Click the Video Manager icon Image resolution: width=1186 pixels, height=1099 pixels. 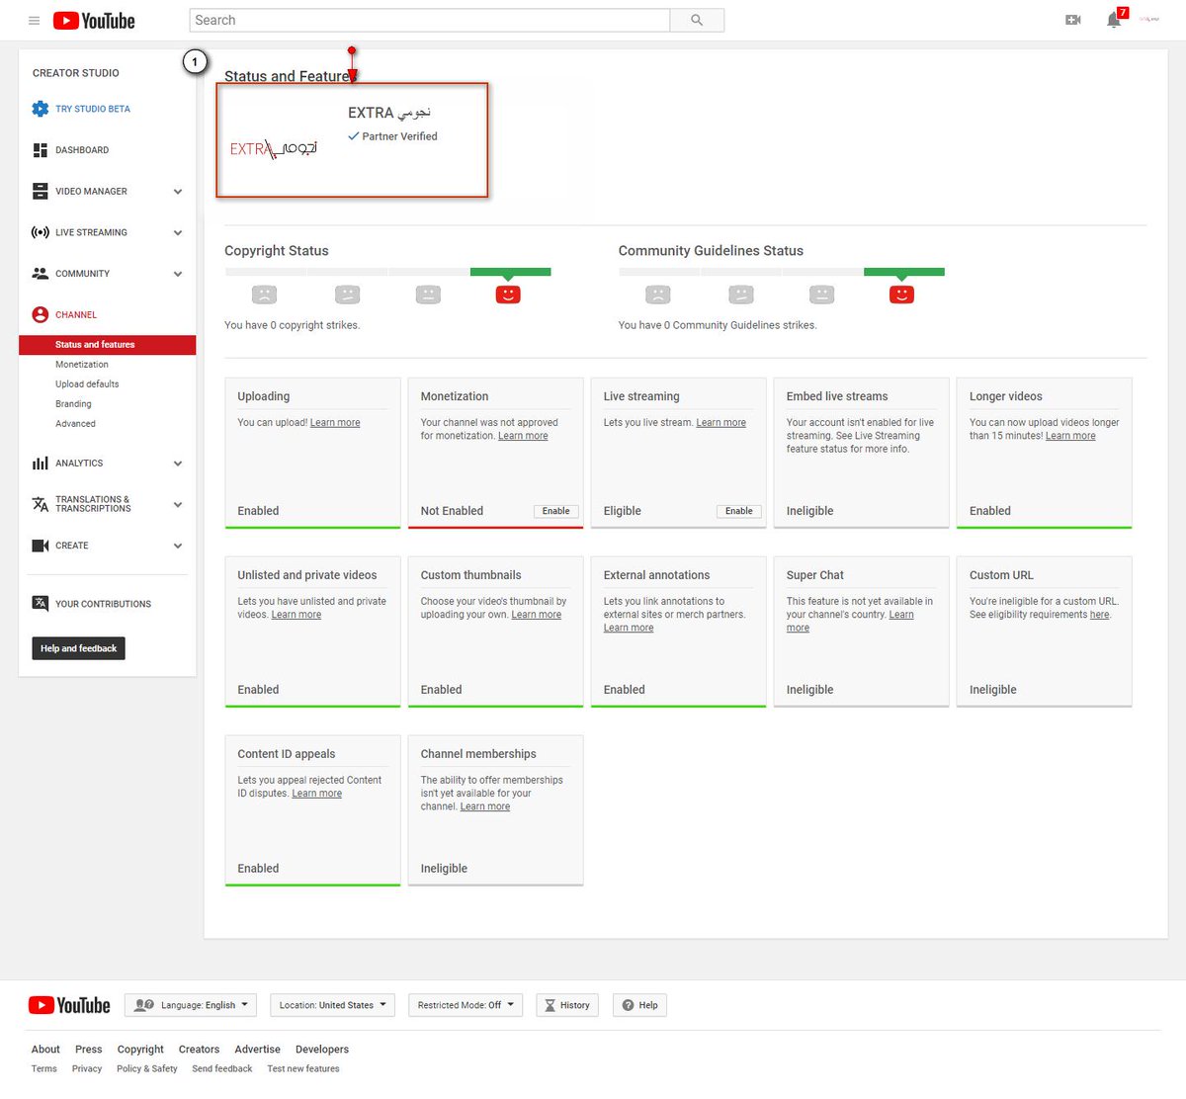tap(41, 191)
